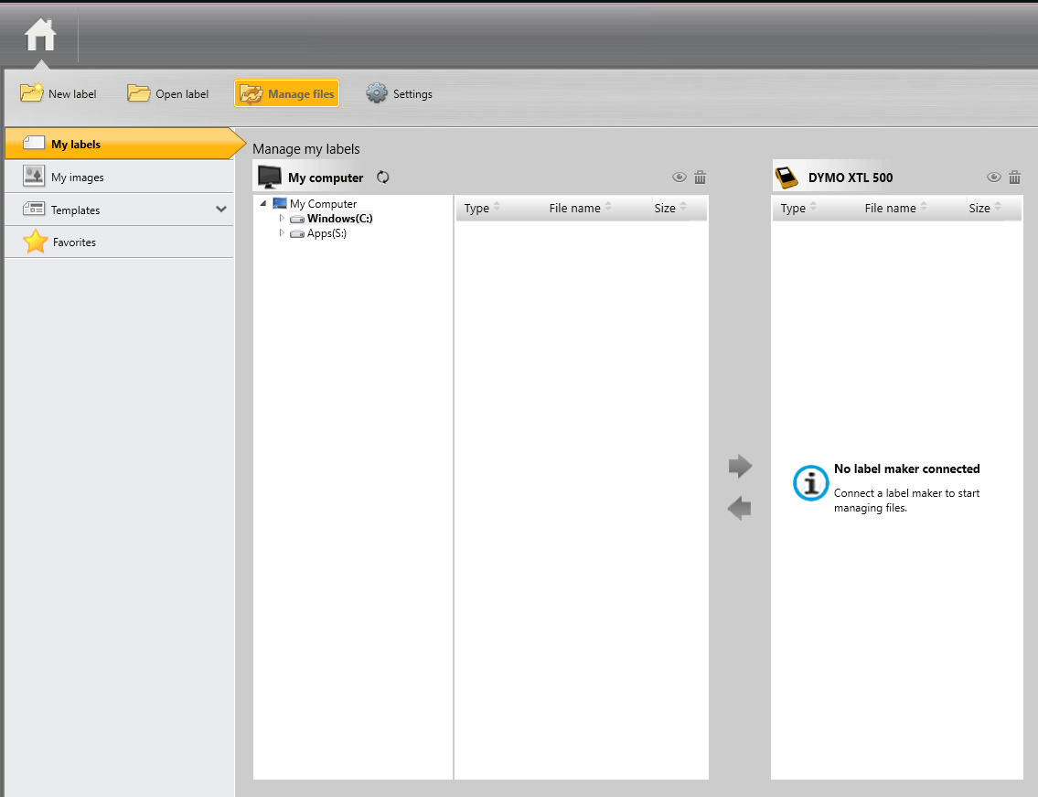
Task: Sort computer files by File name column
Action: point(575,209)
